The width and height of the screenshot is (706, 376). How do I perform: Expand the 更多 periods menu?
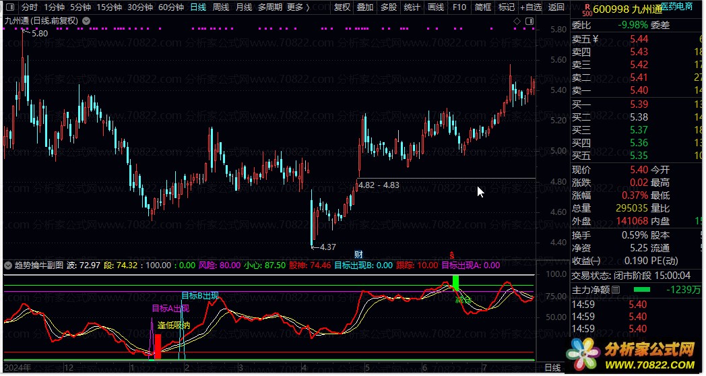tap(298, 7)
